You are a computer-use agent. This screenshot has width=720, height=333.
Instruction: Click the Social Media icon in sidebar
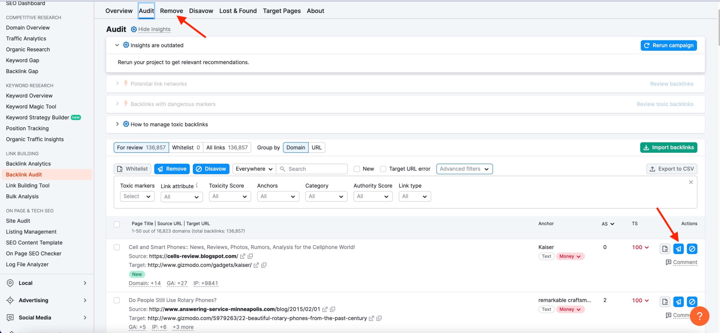click(x=10, y=318)
